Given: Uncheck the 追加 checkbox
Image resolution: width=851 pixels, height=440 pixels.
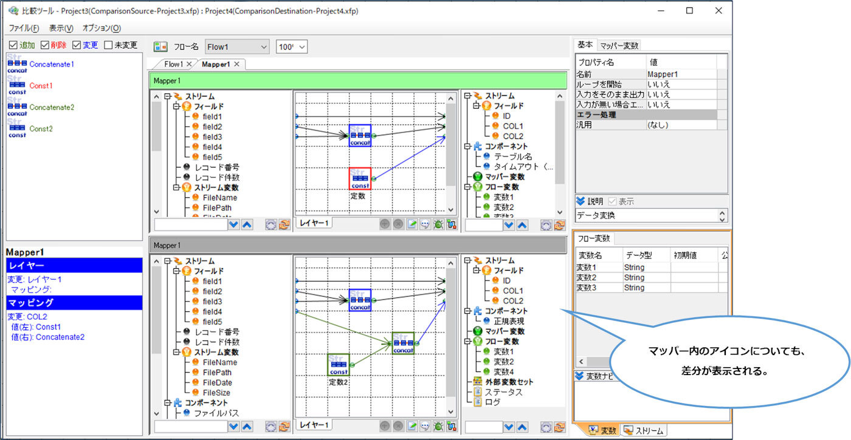Looking at the screenshot, I should pos(13,45).
